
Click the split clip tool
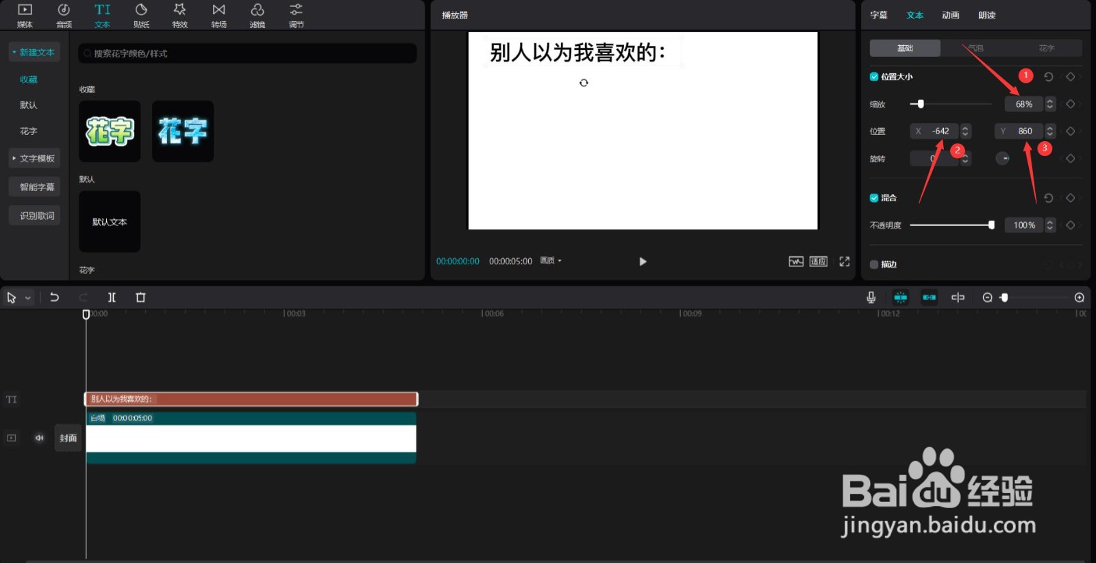112,297
